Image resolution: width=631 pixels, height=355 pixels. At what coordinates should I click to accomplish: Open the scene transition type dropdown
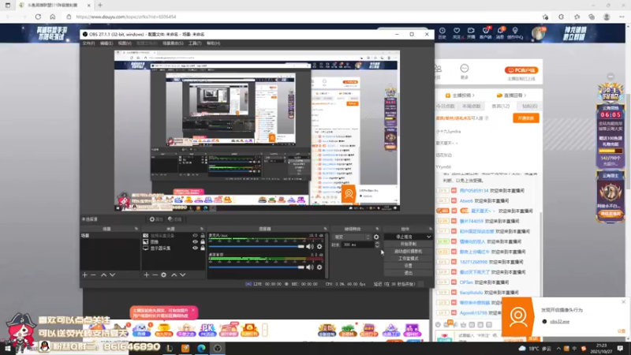pos(351,237)
